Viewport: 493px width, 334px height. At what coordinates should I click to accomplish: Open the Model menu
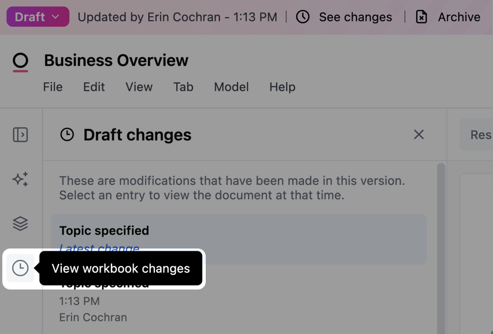(x=231, y=87)
